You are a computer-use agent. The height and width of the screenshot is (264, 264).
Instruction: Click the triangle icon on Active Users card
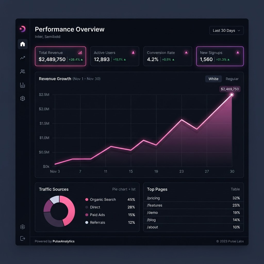[x=133, y=53]
